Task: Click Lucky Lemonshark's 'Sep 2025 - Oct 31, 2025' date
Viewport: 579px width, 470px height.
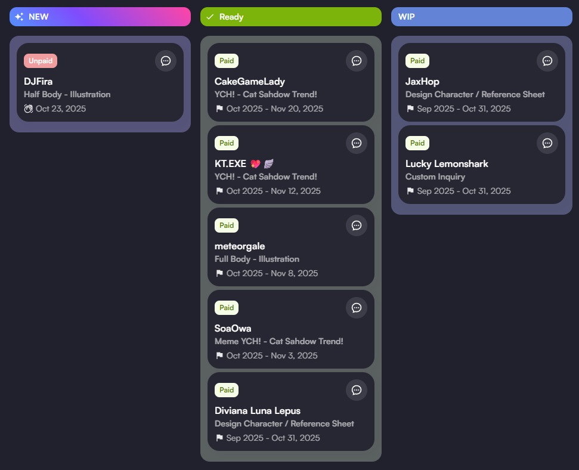Action: point(464,191)
